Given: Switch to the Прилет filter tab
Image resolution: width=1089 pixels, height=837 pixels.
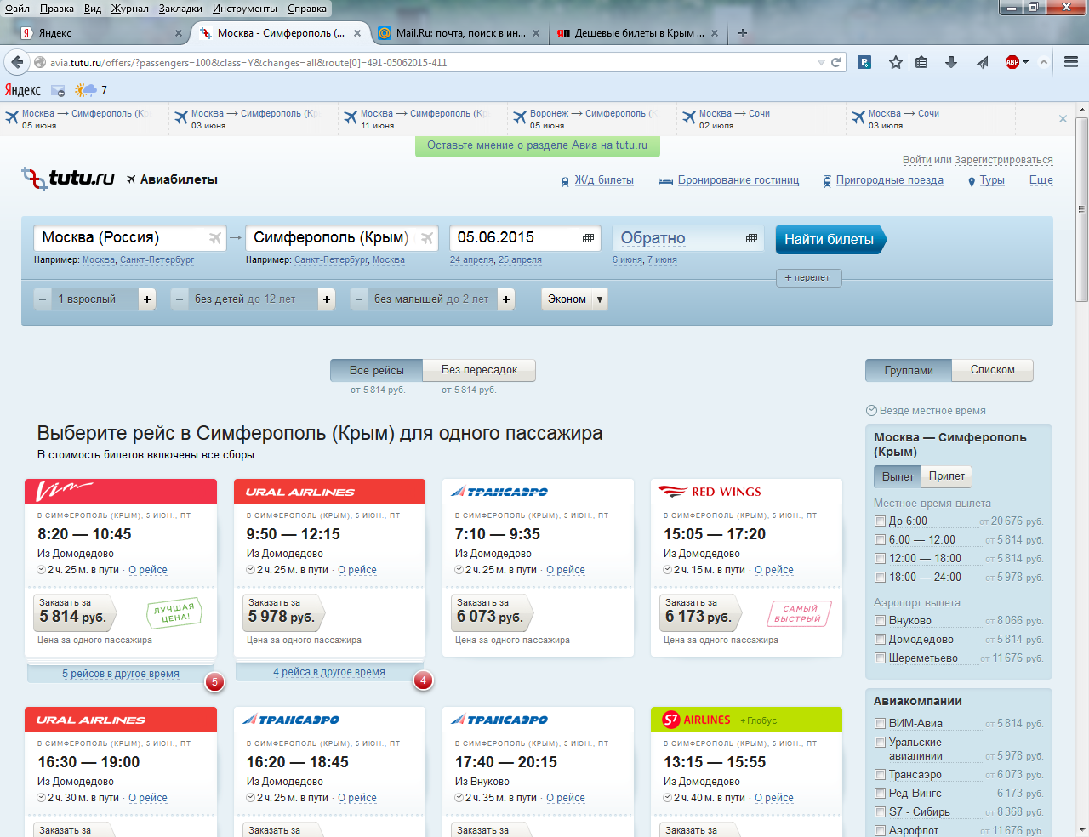Looking at the screenshot, I should [x=947, y=476].
